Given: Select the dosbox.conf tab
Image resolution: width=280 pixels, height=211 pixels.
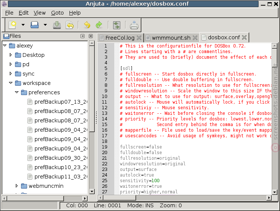Looking at the screenshot, I should click(224, 37).
